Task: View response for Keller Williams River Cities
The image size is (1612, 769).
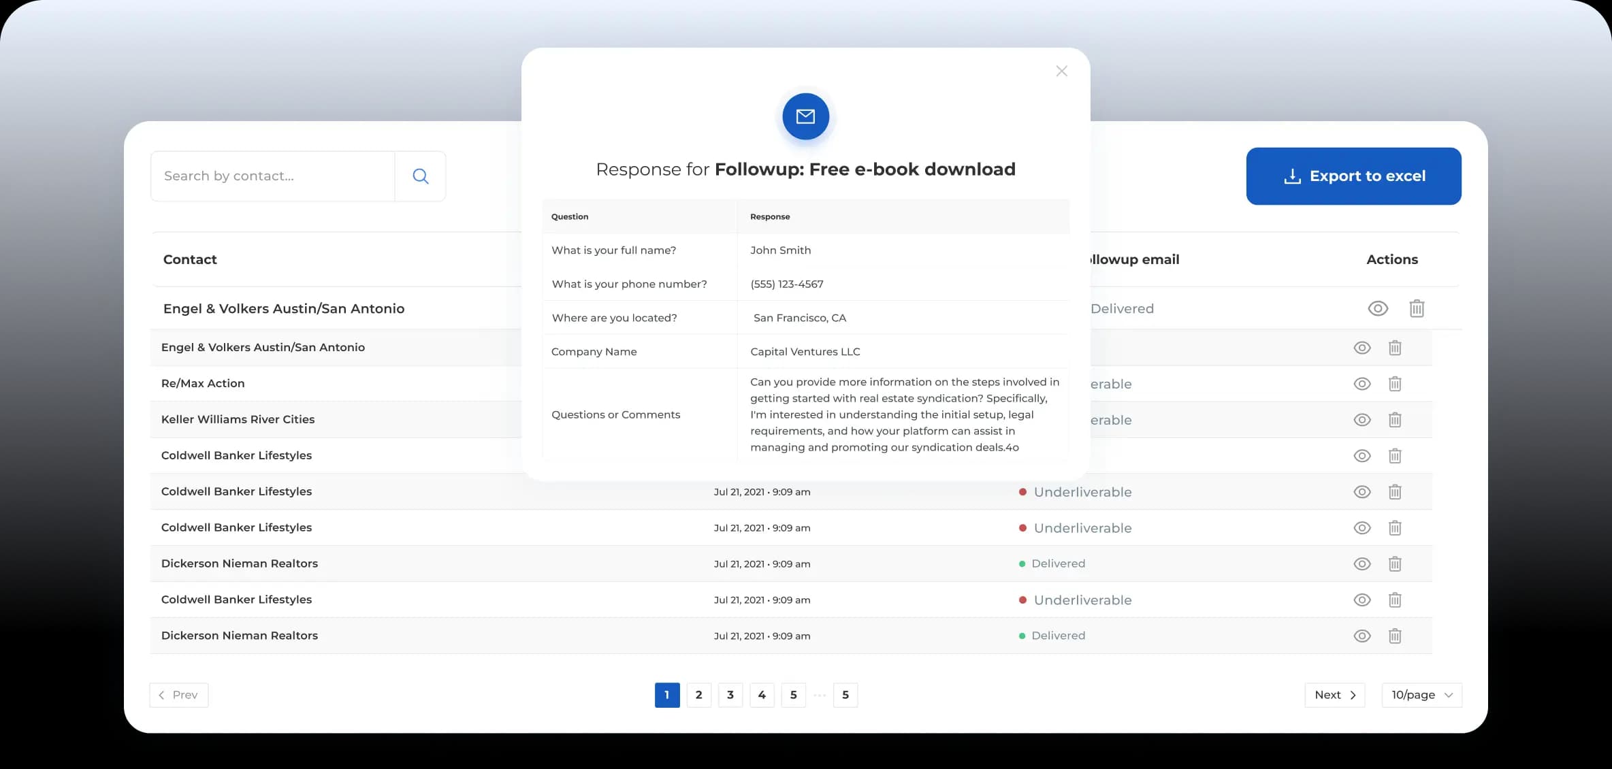Action: coord(1361,420)
